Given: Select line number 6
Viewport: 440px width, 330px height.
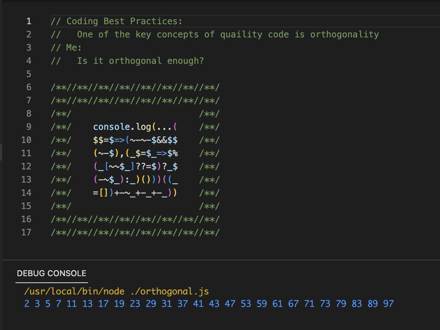Looking at the screenshot, I should (28, 87).
